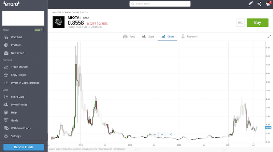Open the Portfolio pie chart icon

point(6,45)
